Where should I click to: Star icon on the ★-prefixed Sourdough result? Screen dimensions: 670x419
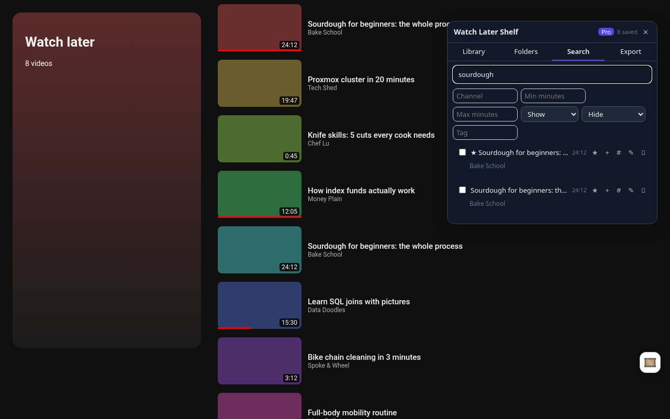click(595, 152)
